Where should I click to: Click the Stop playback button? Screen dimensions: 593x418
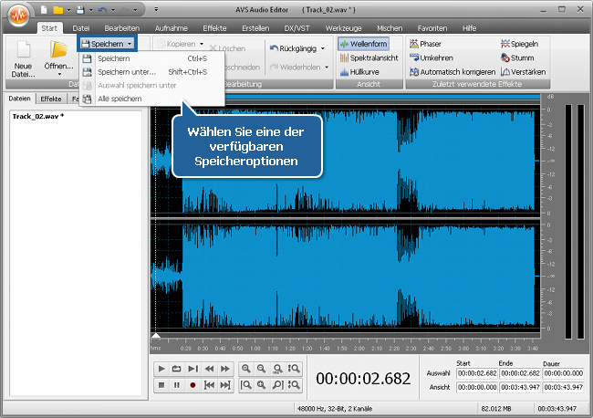[161, 385]
